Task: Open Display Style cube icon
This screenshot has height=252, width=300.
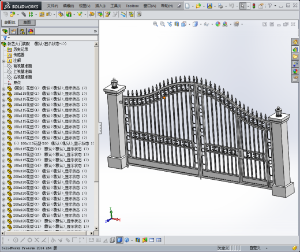Action: click(x=195, y=24)
